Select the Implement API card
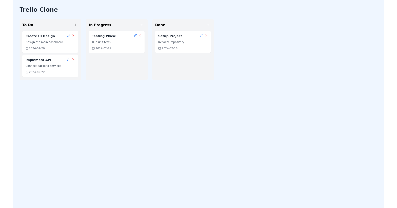This screenshot has height=208, width=397. 46,66
